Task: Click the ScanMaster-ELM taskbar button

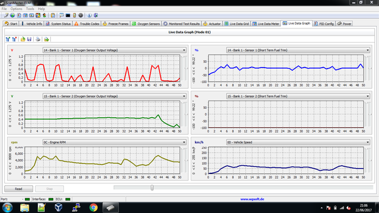Action: click(x=111, y=208)
